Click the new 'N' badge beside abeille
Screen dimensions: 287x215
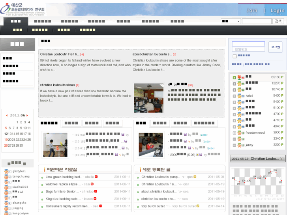click(x=96, y=177)
